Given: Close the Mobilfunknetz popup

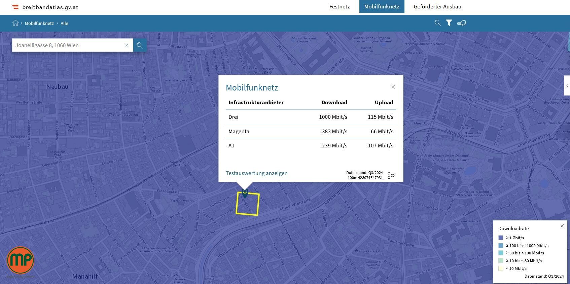Looking at the screenshot, I should 393,87.
